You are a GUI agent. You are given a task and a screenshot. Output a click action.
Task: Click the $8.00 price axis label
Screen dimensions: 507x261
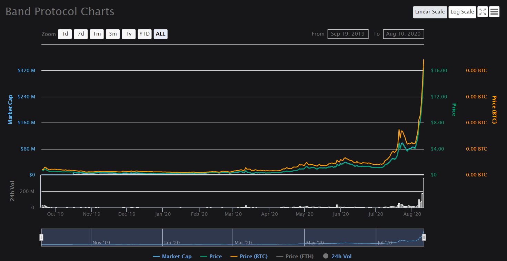coord(438,123)
